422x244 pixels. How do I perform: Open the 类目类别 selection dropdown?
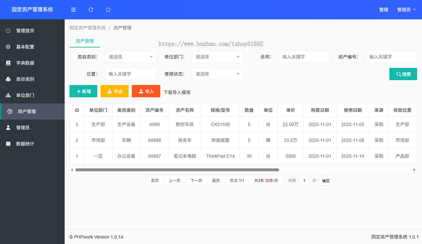coord(130,57)
